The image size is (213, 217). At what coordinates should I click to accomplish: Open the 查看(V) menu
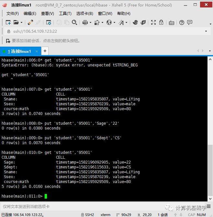coord(48,13)
